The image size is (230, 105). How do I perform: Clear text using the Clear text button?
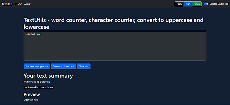pos(84,66)
